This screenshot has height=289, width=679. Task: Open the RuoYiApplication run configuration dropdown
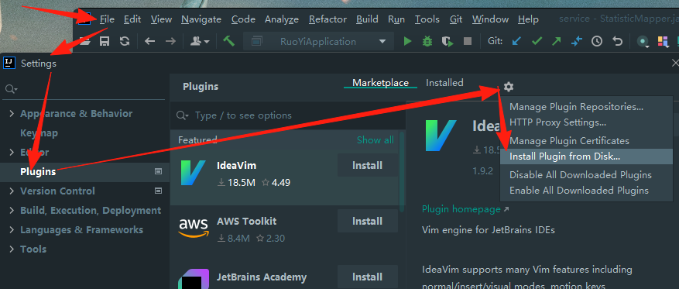(x=319, y=42)
